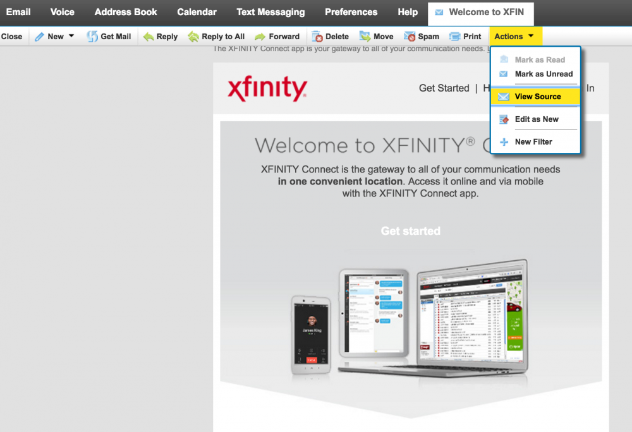Click the envelope icon beside Mark as Unread
632x432 pixels.
click(504, 74)
